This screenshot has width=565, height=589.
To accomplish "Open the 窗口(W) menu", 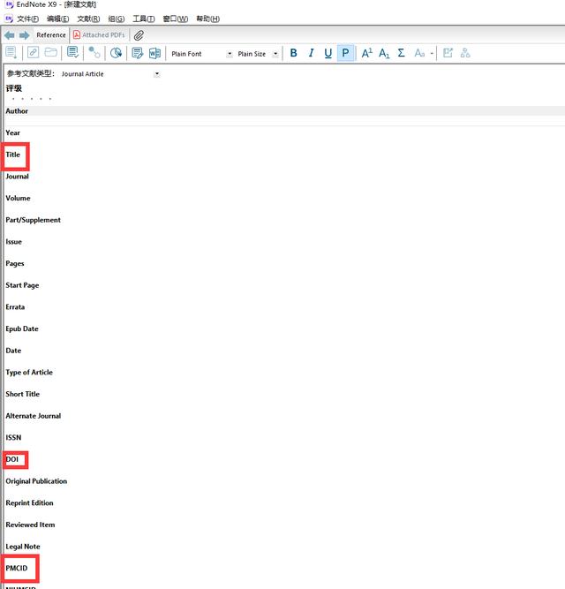I will coord(176,19).
